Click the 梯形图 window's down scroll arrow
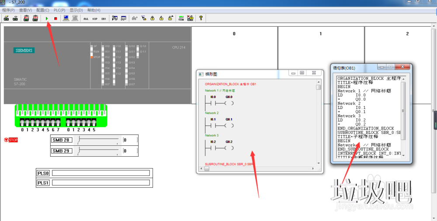The height and width of the screenshot is (221, 437). click(319, 163)
